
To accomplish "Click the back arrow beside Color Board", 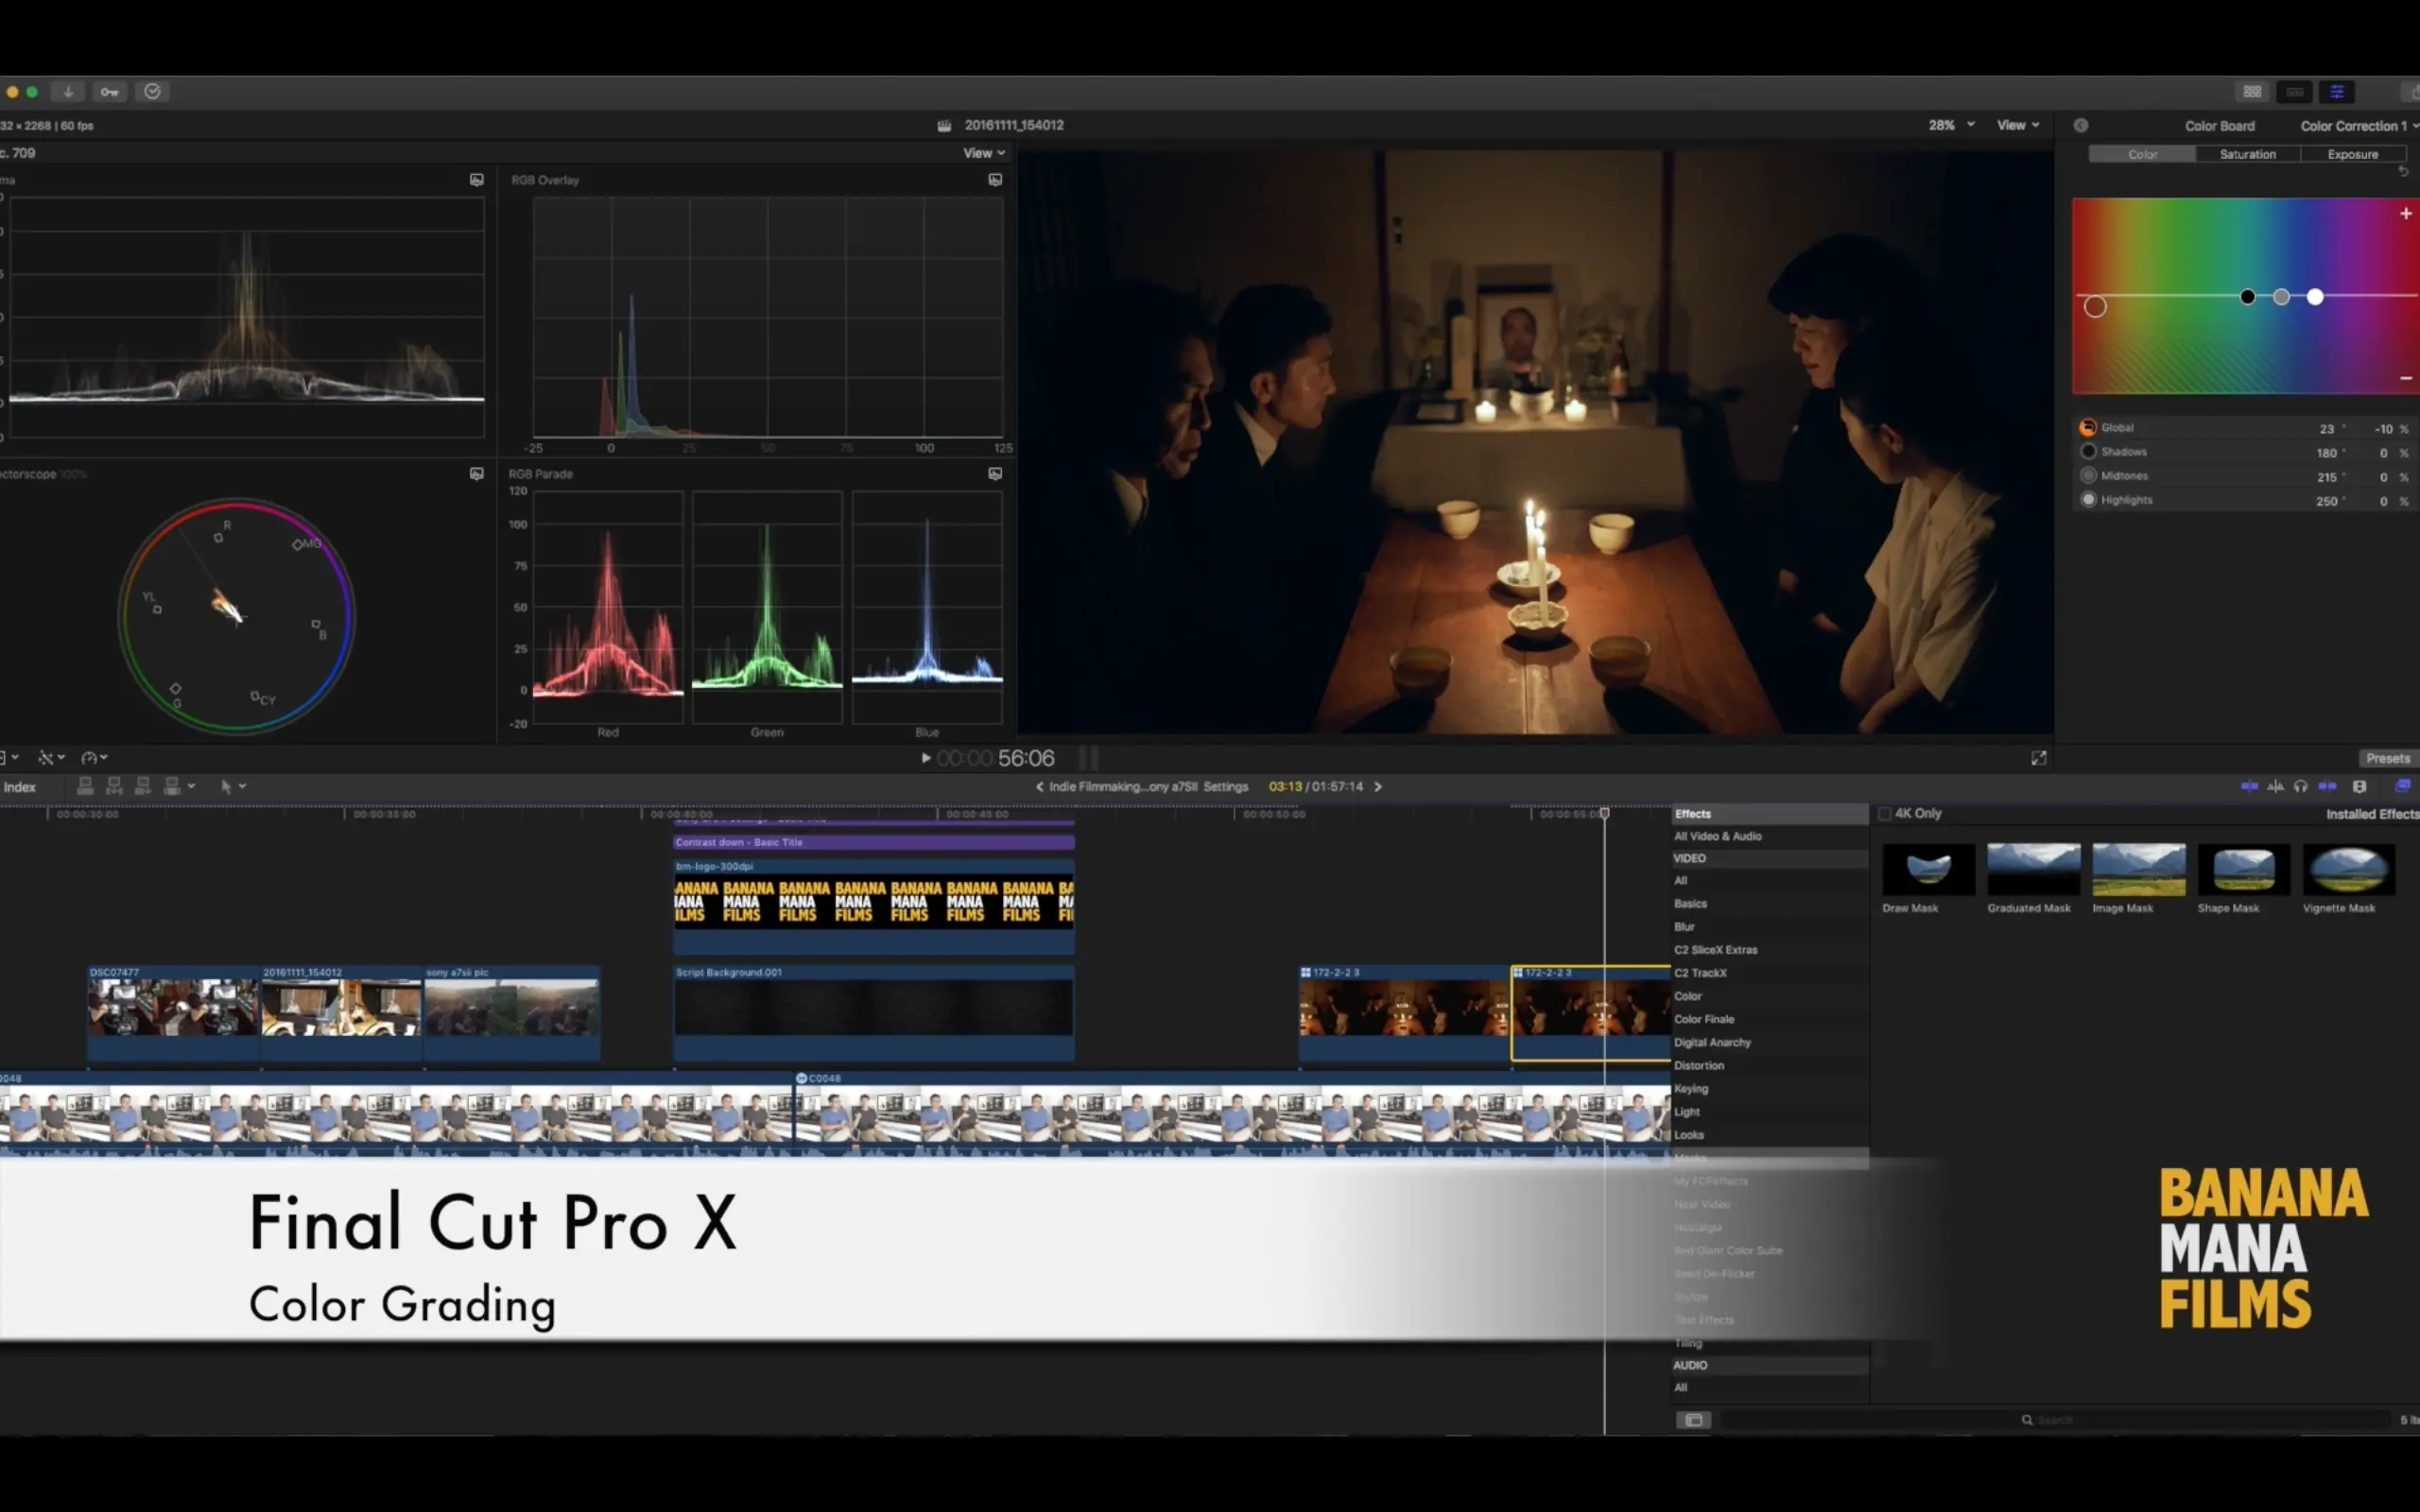I will tap(2081, 125).
